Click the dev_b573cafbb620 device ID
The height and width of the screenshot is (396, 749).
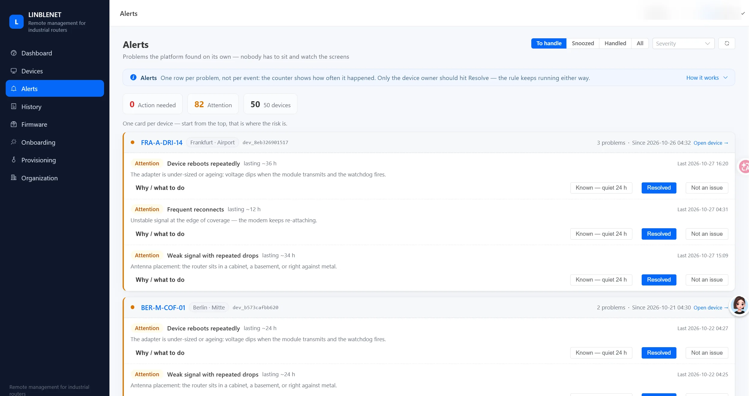pos(255,308)
